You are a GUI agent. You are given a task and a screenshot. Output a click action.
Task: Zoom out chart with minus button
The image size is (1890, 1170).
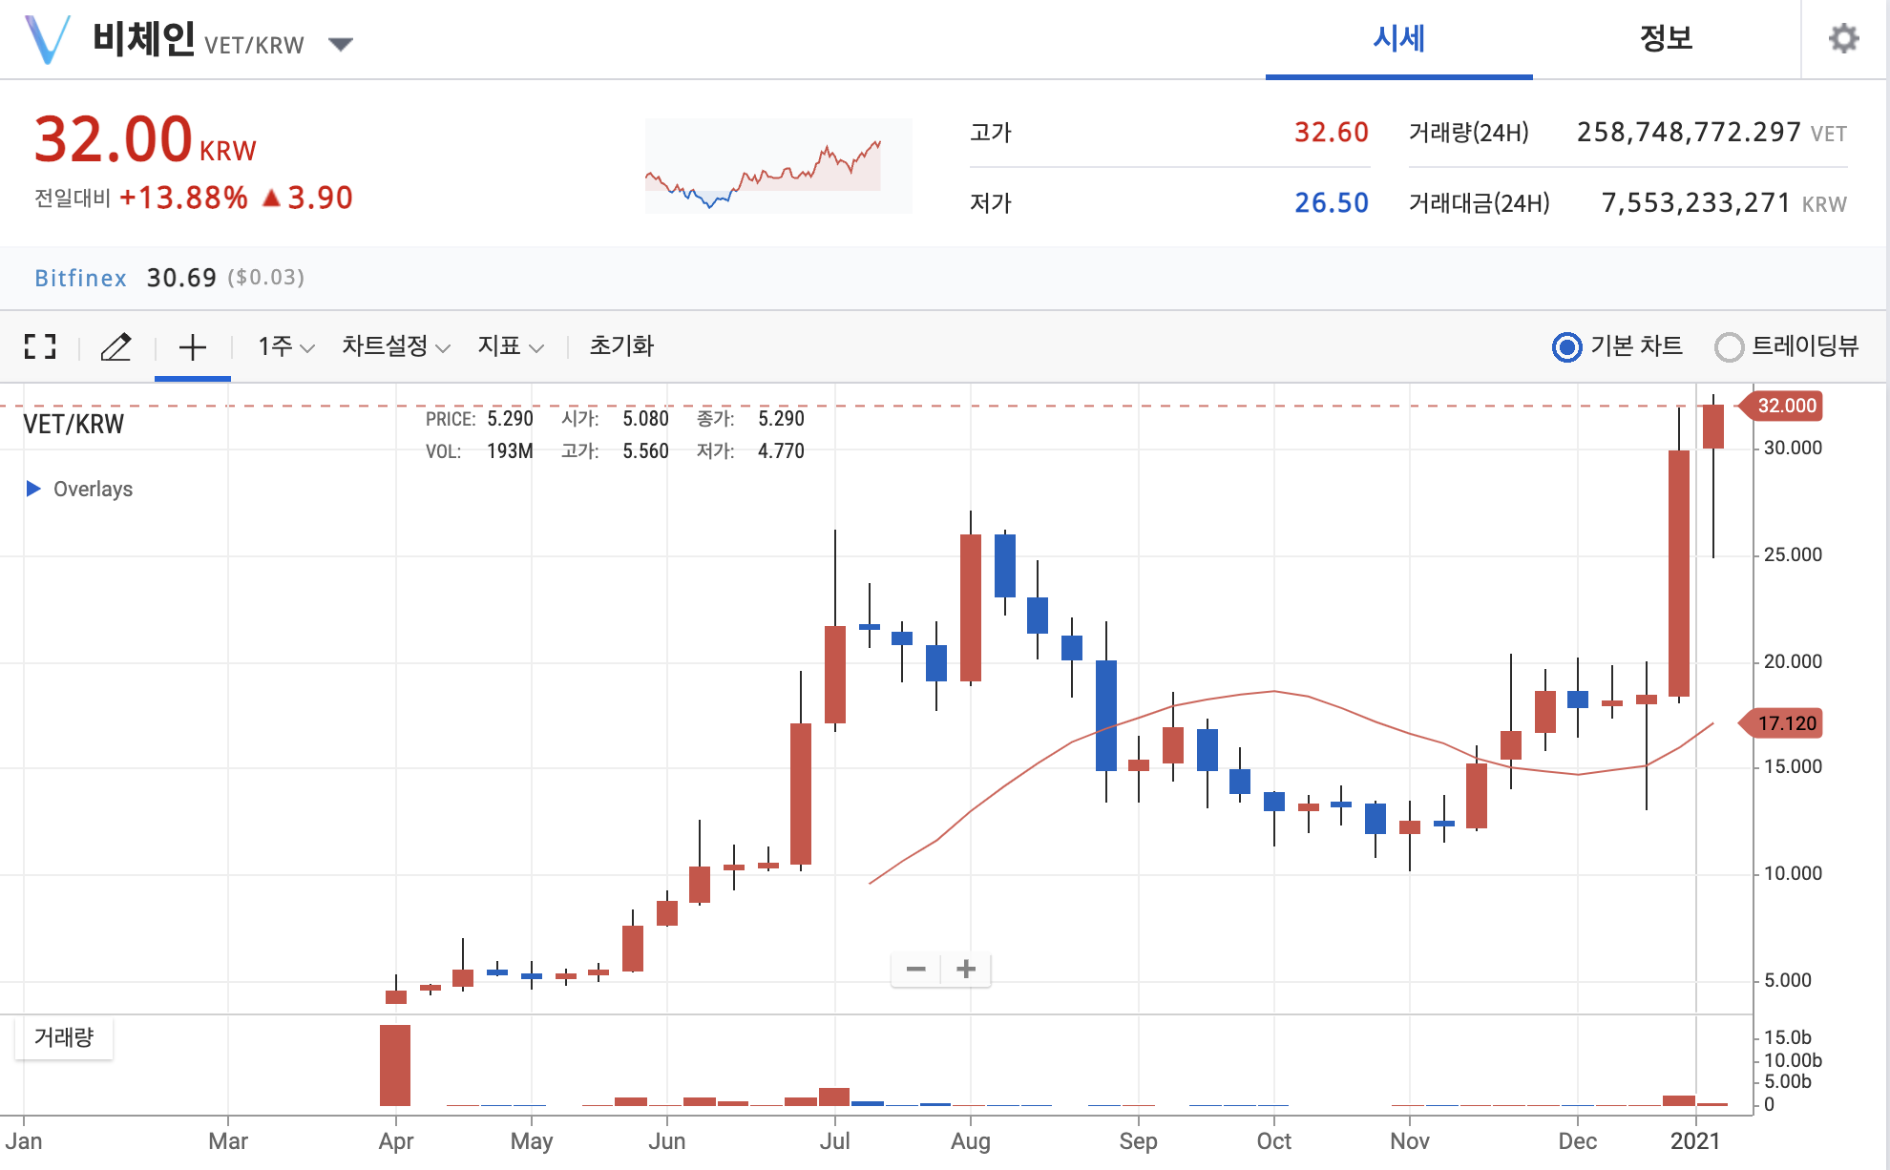(x=915, y=970)
